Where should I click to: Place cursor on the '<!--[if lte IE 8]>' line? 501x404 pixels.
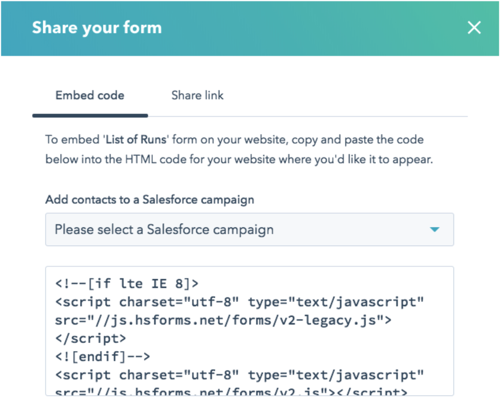click(127, 284)
